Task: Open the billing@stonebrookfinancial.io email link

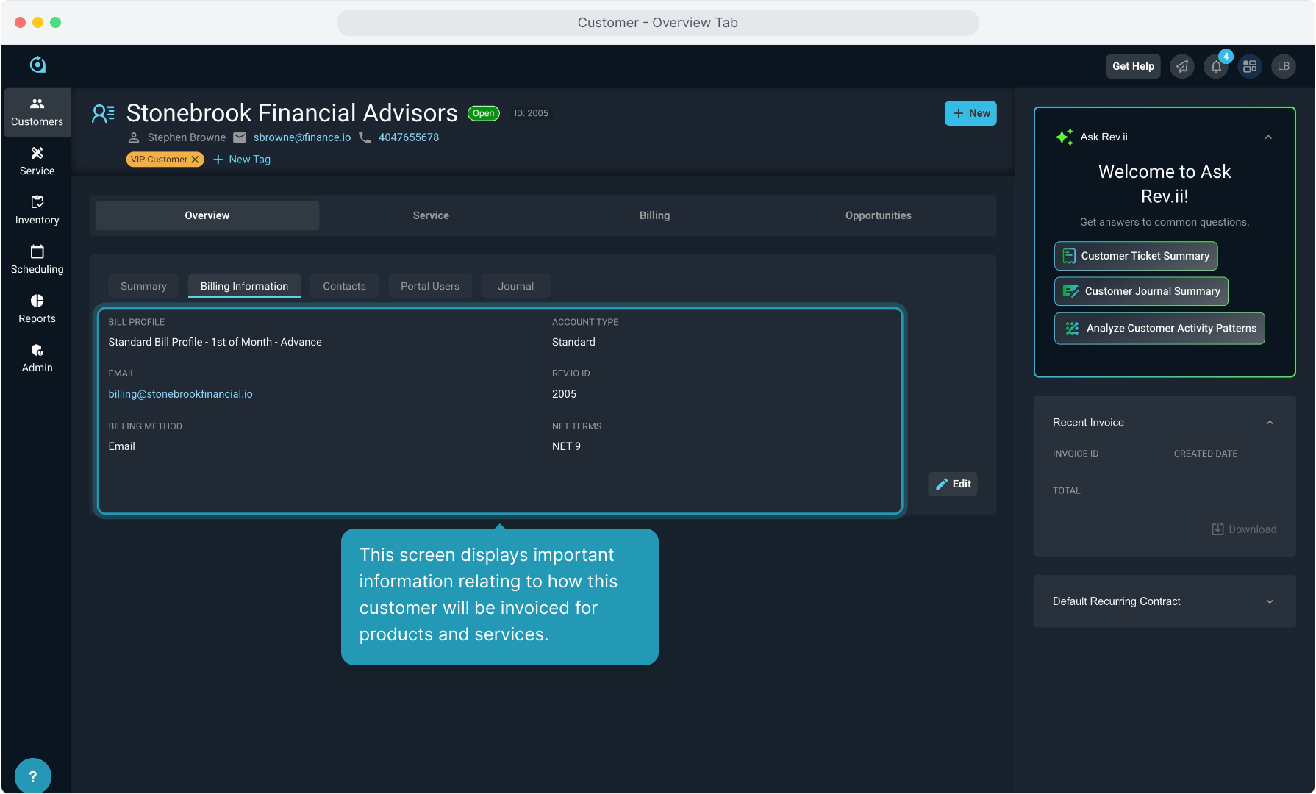Action: click(x=180, y=394)
